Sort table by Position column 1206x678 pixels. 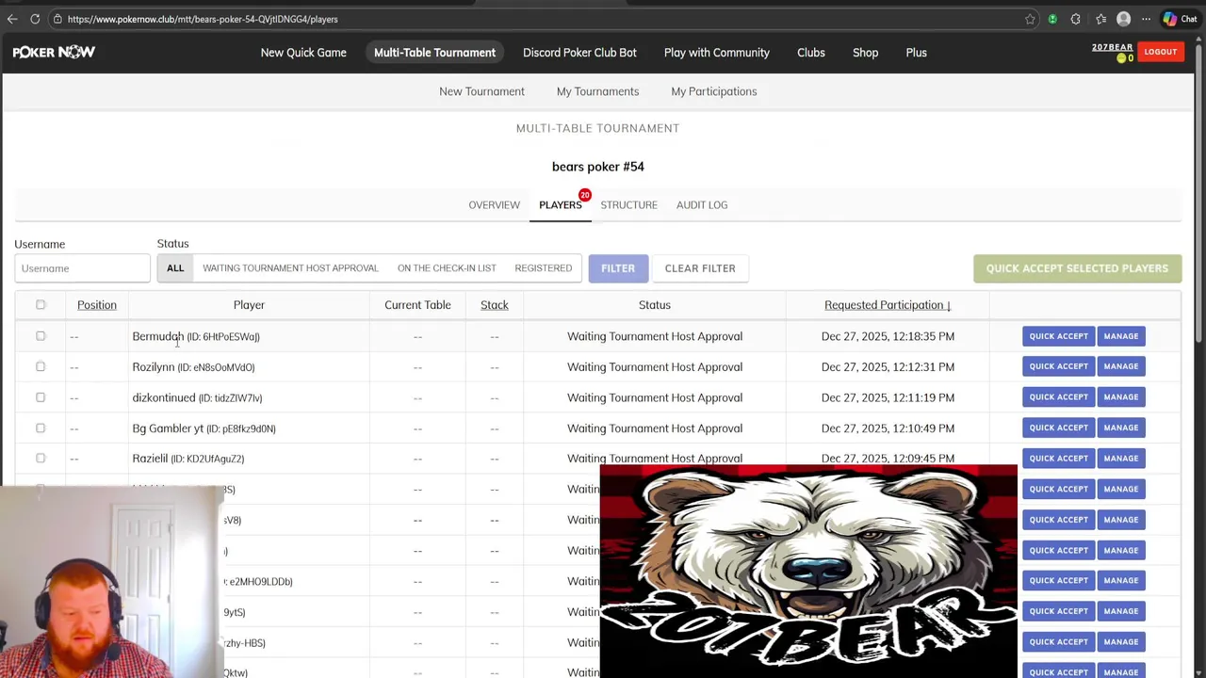click(x=97, y=305)
